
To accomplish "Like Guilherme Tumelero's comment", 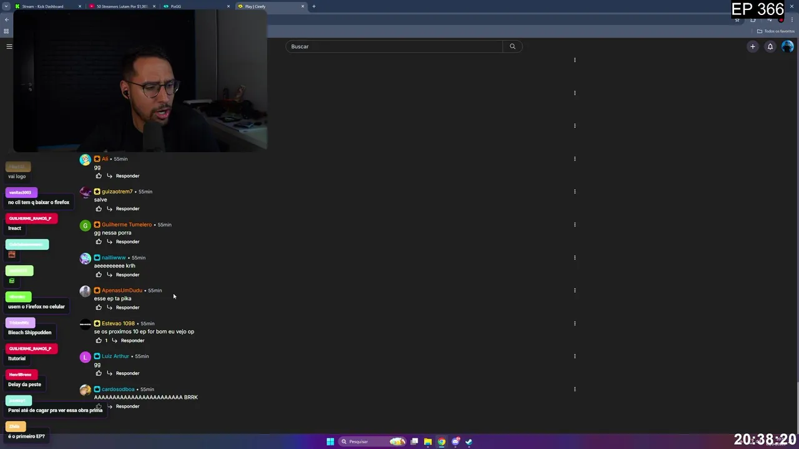I will 99,241.
